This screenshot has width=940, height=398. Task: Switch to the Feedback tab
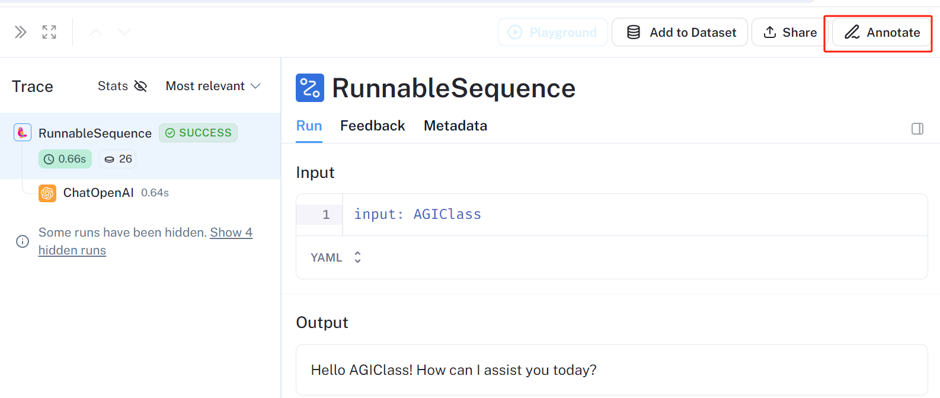tap(373, 126)
